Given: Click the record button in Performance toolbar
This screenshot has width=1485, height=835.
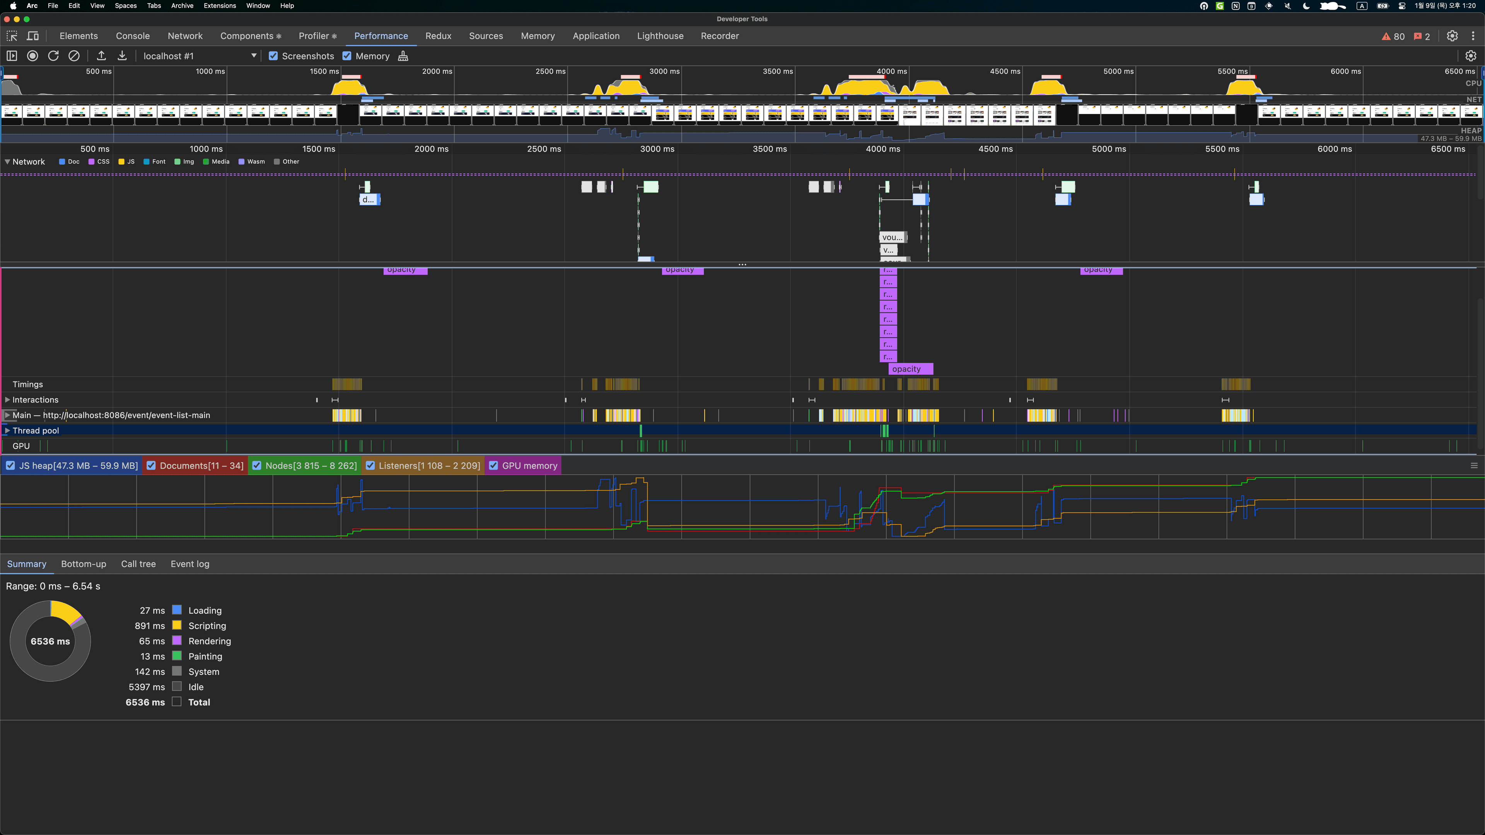Looking at the screenshot, I should pos(33,56).
